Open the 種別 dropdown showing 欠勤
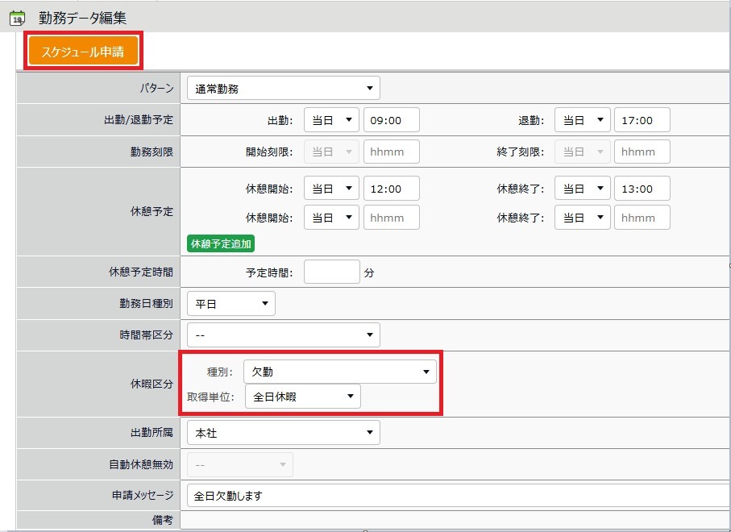The image size is (731, 532). [339, 372]
